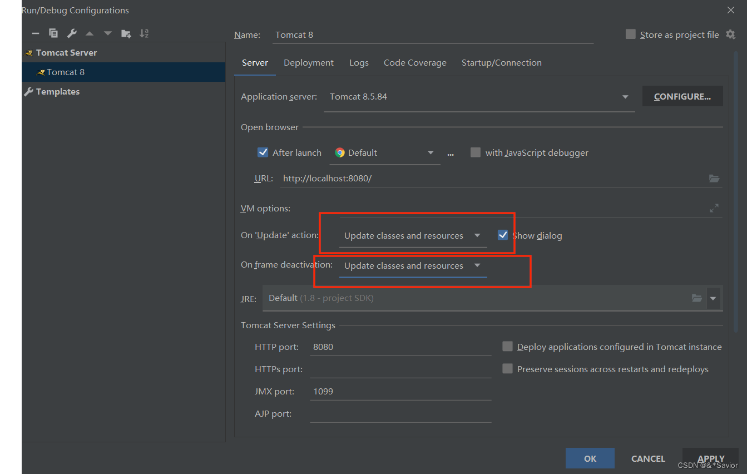Uncheck the Show dialog checkbox
This screenshot has width=747, height=474.
[x=503, y=235]
